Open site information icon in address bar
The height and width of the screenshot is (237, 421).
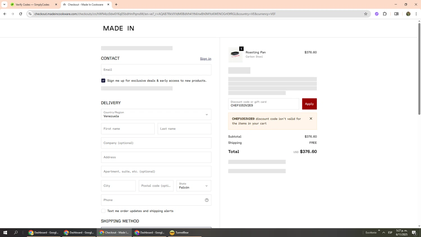pyautogui.click(x=30, y=14)
